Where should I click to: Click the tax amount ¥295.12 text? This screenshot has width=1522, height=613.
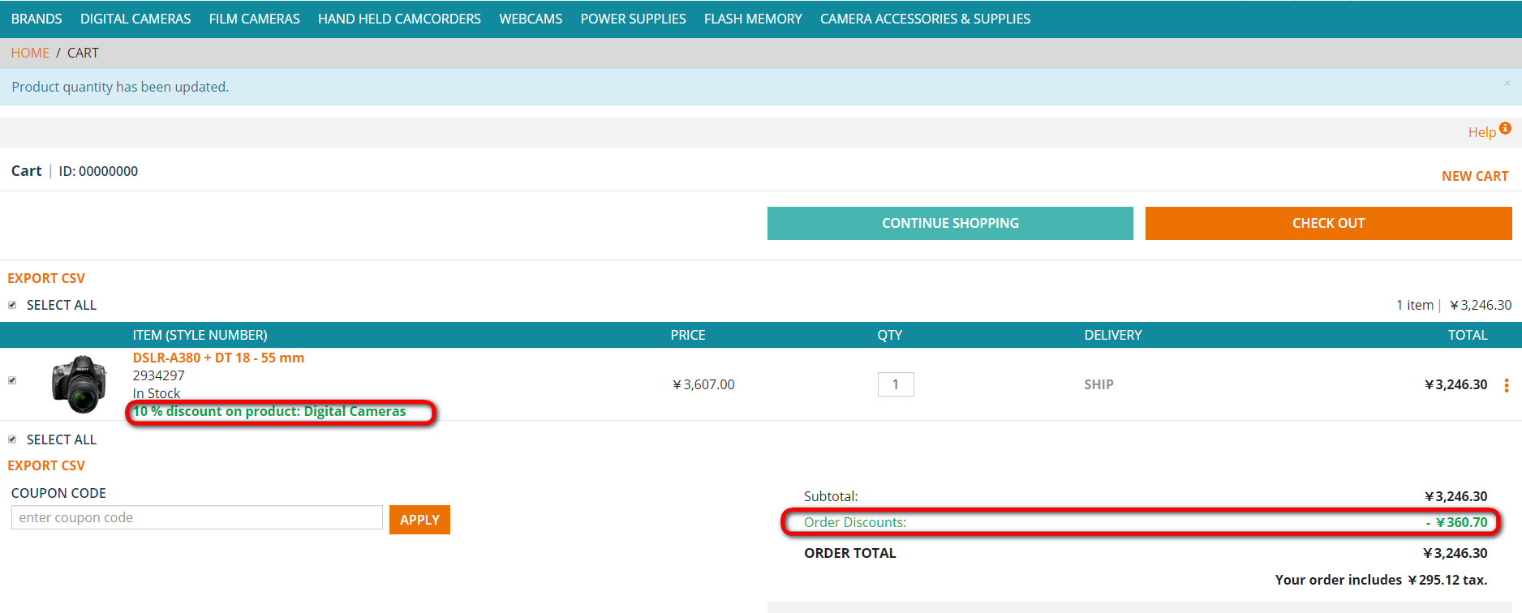tap(1434, 580)
